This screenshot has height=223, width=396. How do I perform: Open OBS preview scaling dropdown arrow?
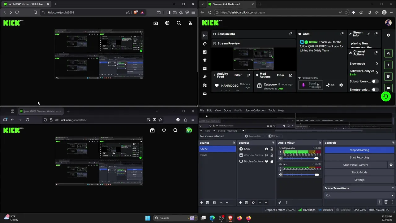tap(243, 131)
